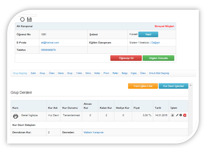Click the phone number 05646489879 link
The image size is (206, 148).
click(x=48, y=50)
